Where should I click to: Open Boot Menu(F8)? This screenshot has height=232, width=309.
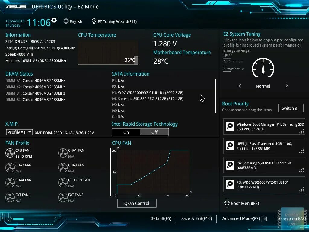(245, 203)
